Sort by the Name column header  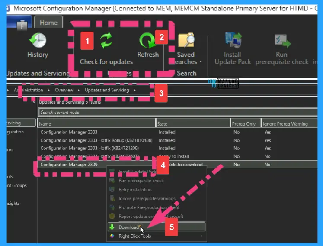pos(96,124)
